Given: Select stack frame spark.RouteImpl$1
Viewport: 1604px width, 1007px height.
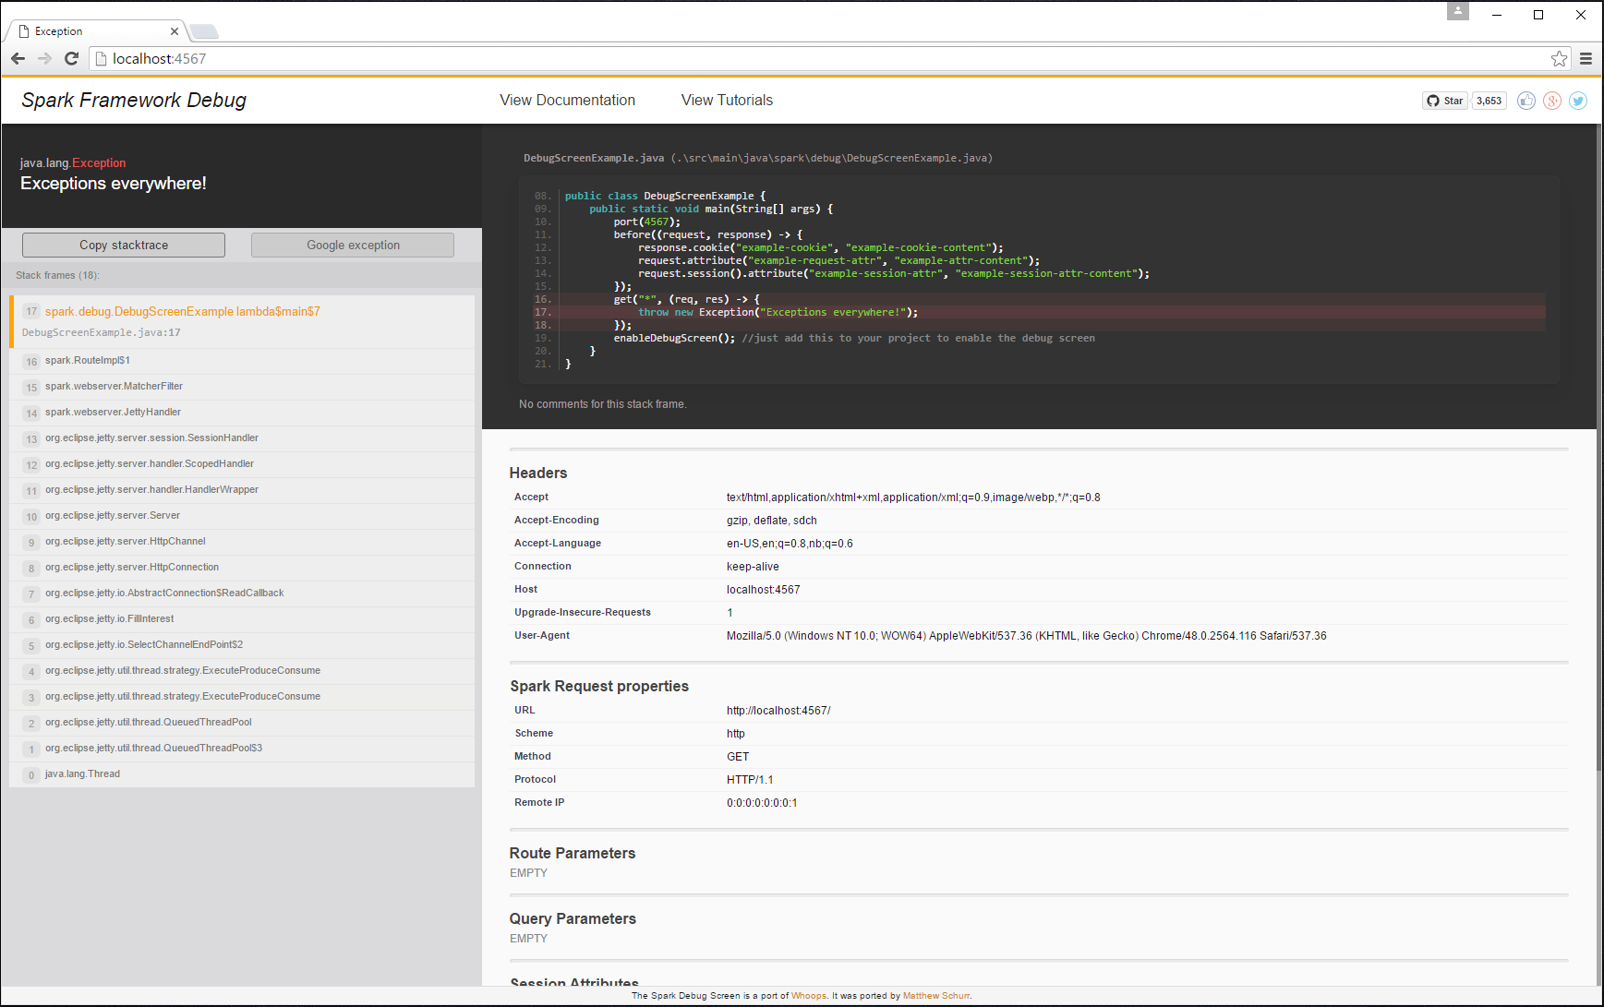Looking at the screenshot, I should 88,361.
